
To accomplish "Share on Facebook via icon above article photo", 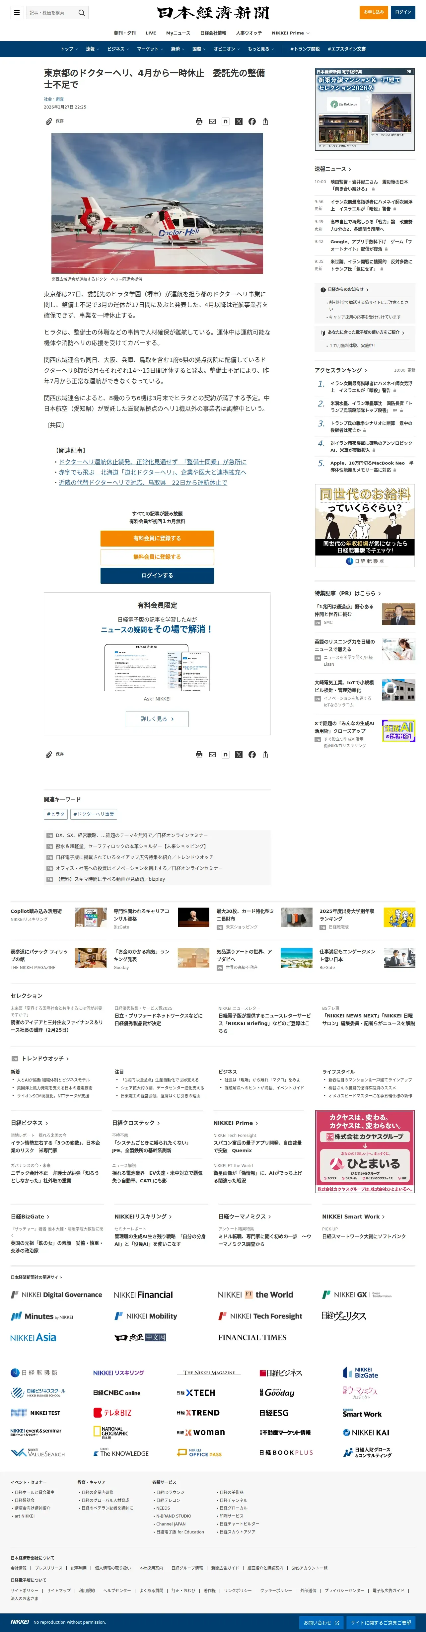I will pyautogui.click(x=252, y=122).
